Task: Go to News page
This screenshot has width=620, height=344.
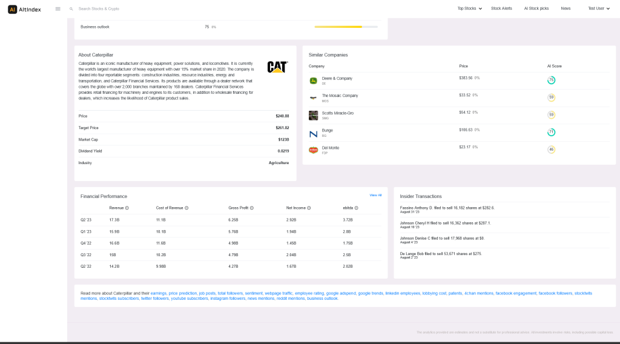Action: (x=566, y=8)
